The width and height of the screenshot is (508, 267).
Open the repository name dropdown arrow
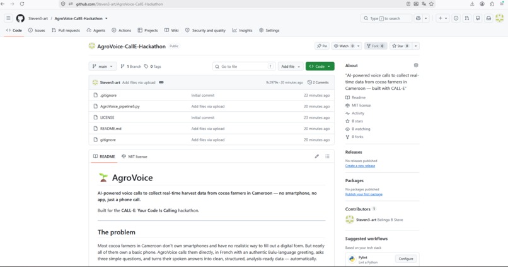[x=107, y=18]
